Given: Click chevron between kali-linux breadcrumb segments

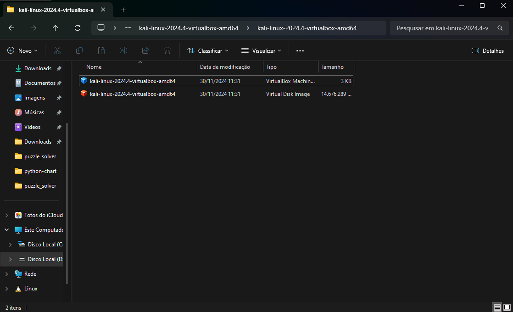Looking at the screenshot, I should [248, 28].
